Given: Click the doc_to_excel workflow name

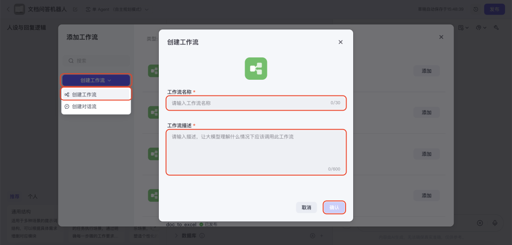Looking at the screenshot, I should pyautogui.click(x=181, y=225).
